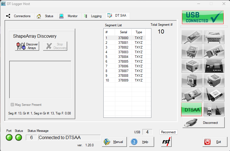
Task: Close the DT Logger Host window
Action: pos(224,4)
